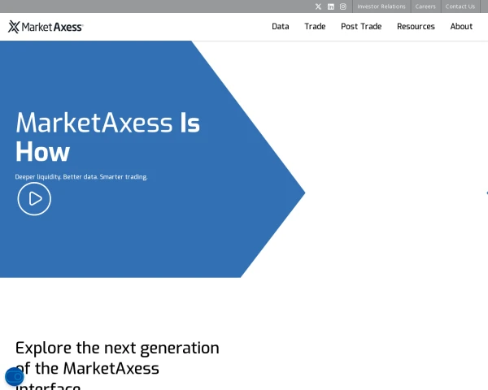
Task: Click the "MarketAxess Is How" headline
Action: tap(107, 136)
